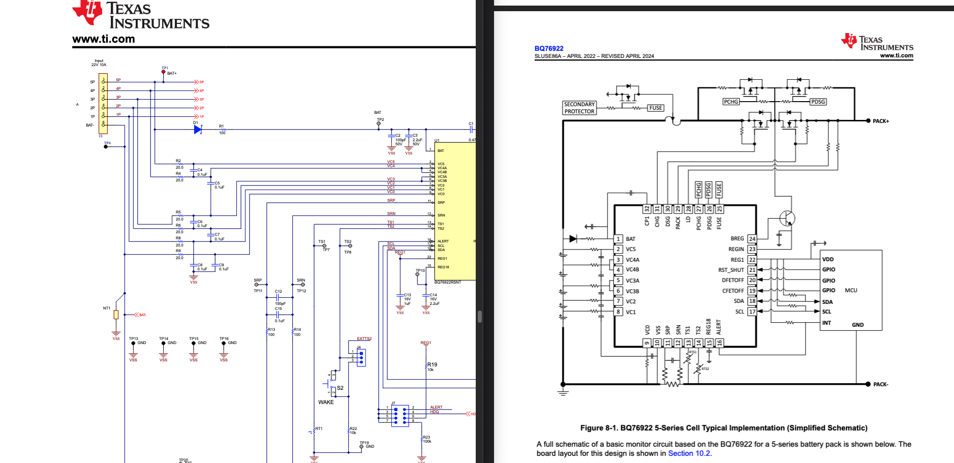The height and width of the screenshot is (463, 954).
Task: Select the J4 blue header connector
Action: click(361, 357)
